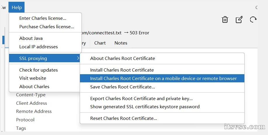Viewport: 268px width, 135px height.
Task: Open About Charles Root Certificate
Action: [162, 58]
